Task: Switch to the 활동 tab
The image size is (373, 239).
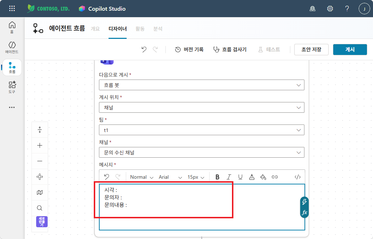Action: pos(140,29)
